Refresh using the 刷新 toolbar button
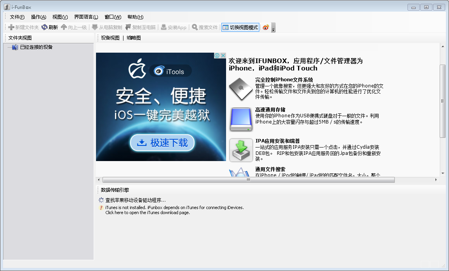 click(50, 27)
